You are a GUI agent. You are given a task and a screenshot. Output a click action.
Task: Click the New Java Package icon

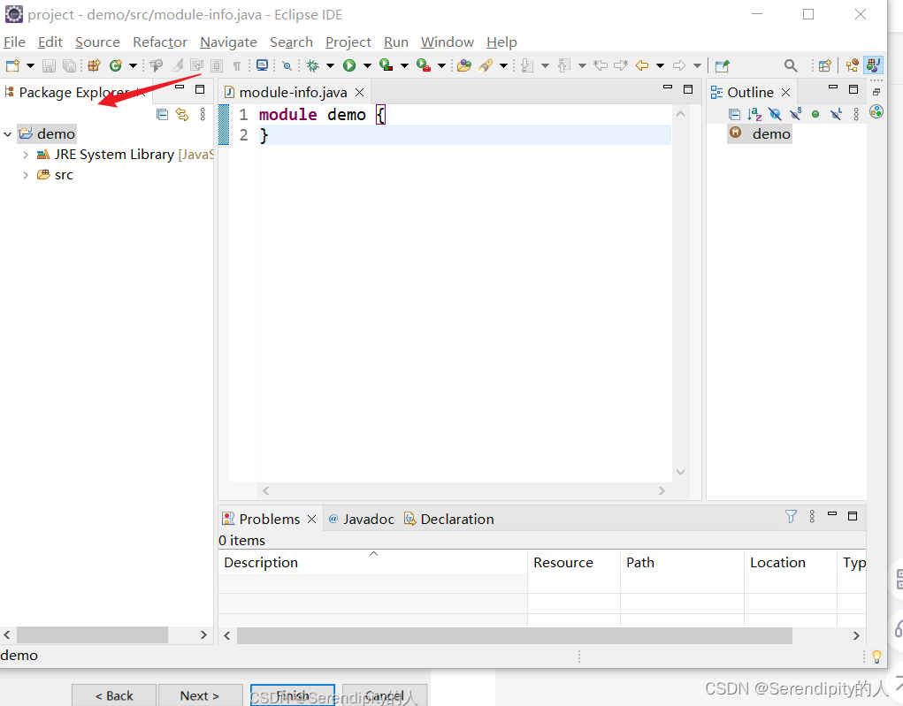pos(94,65)
